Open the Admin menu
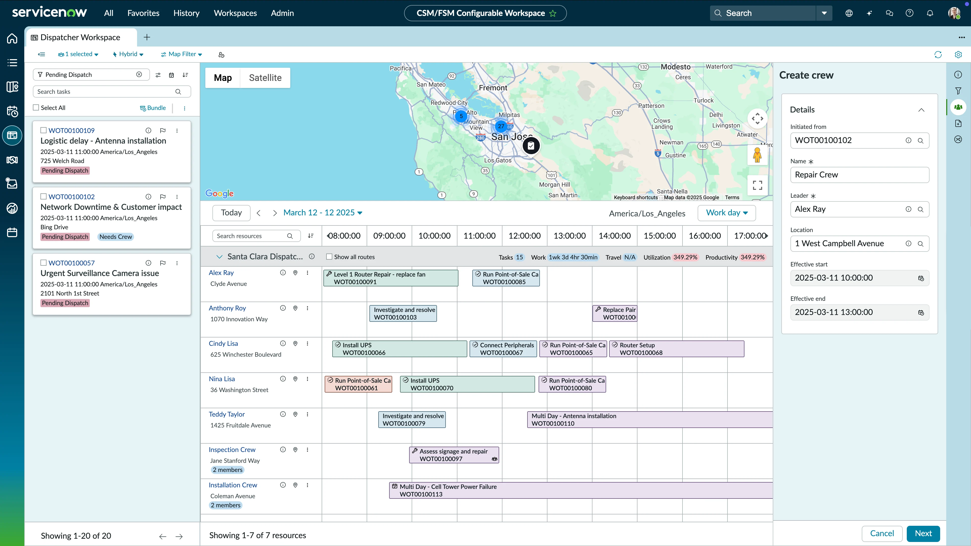Image resolution: width=971 pixels, height=546 pixels. click(282, 13)
